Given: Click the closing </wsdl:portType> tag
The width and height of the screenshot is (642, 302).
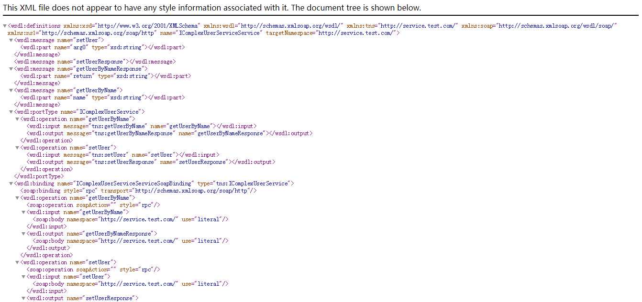Looking at the screenshot, I should click(38, 176).
